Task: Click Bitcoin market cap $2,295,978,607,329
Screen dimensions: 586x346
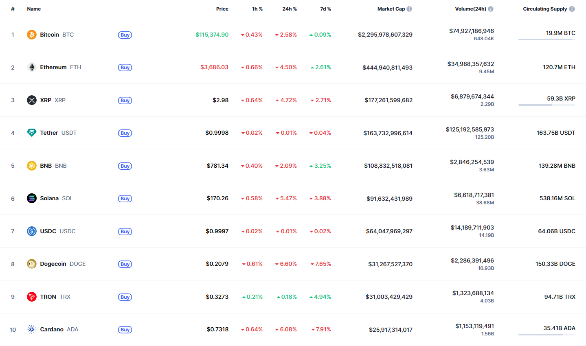Action: (x=385, y=35)
